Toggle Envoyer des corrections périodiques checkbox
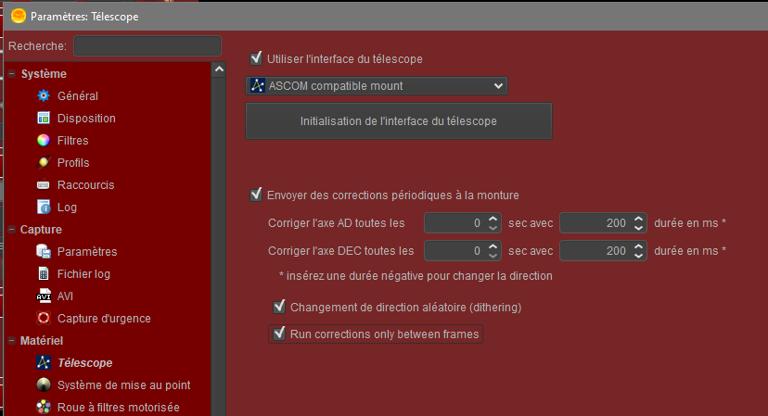 tap(256, 195)
